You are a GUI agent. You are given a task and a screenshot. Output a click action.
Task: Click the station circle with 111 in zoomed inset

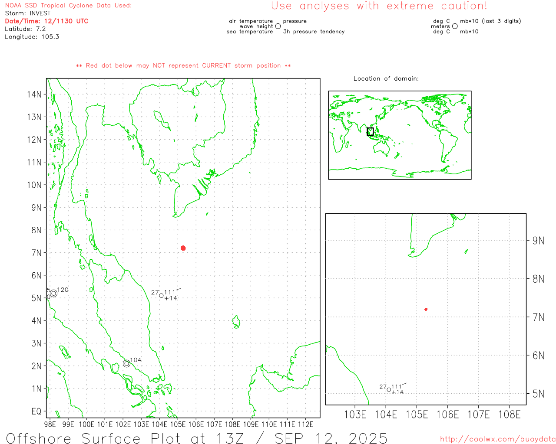click(389, 389)
